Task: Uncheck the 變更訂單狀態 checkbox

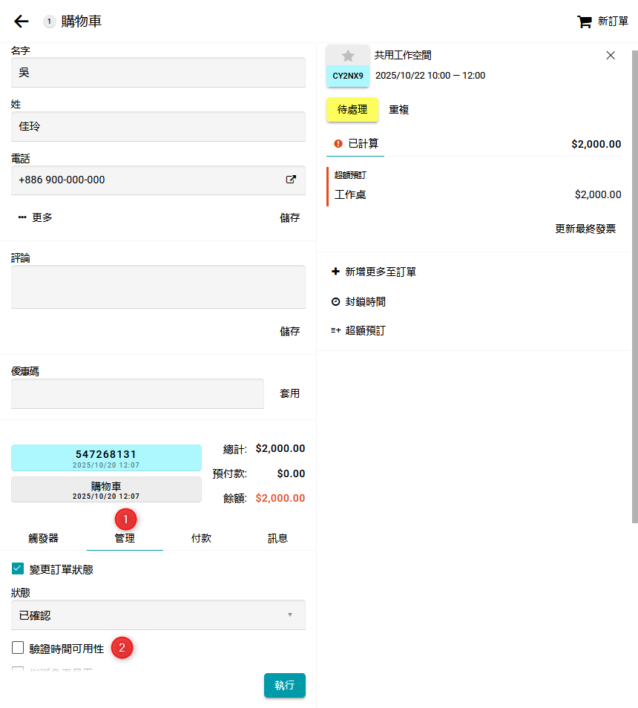Action: pyautogui.click(x=19, y=569)
